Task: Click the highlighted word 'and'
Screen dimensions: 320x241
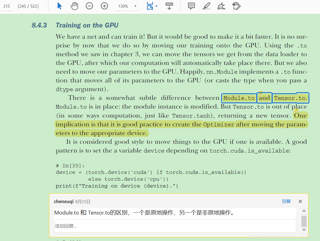Action: coord(264,98)
